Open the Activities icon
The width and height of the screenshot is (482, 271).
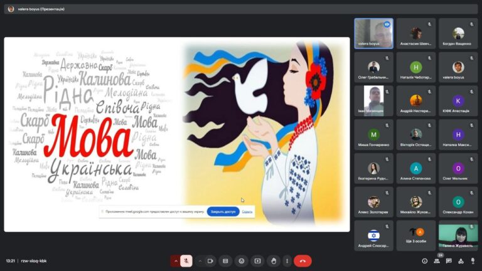(x=461, y=261)
